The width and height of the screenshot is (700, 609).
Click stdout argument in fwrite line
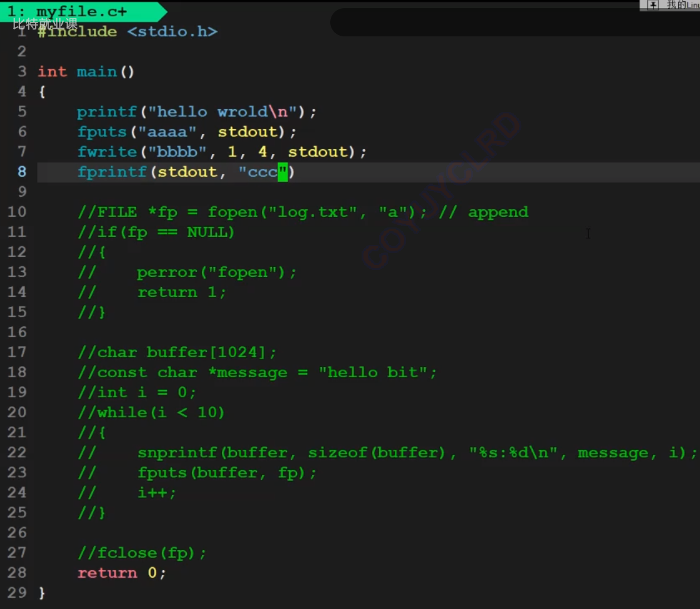click(317, 152)
